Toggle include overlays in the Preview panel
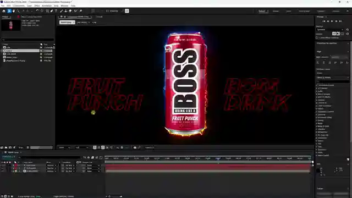This screenshot has width=352, height=198. click(x=342, y=34)
